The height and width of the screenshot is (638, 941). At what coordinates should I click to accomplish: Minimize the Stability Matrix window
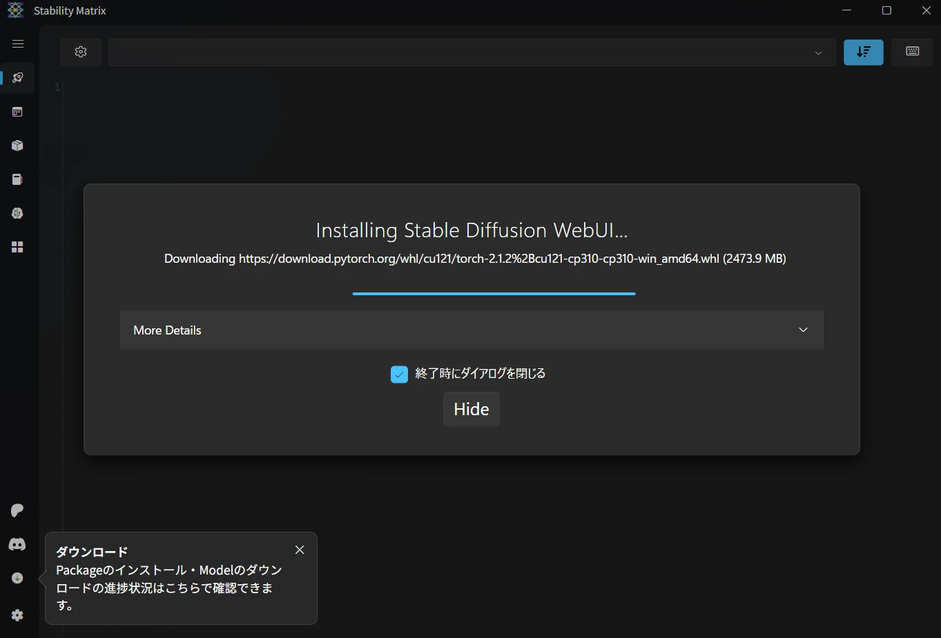pos(847,10)
